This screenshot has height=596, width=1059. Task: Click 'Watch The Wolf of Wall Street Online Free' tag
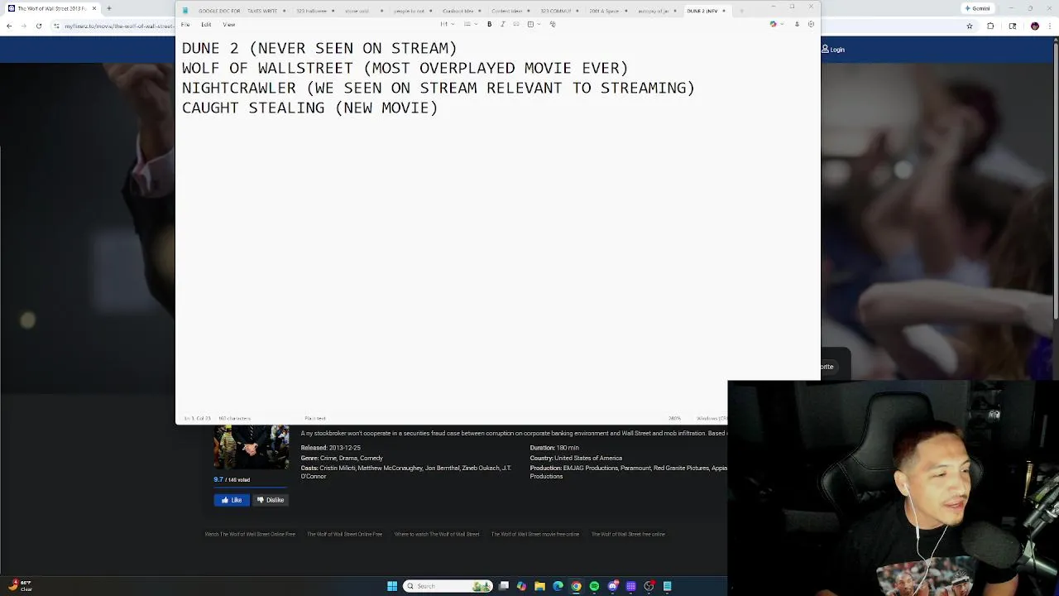(x=250, y=534)
